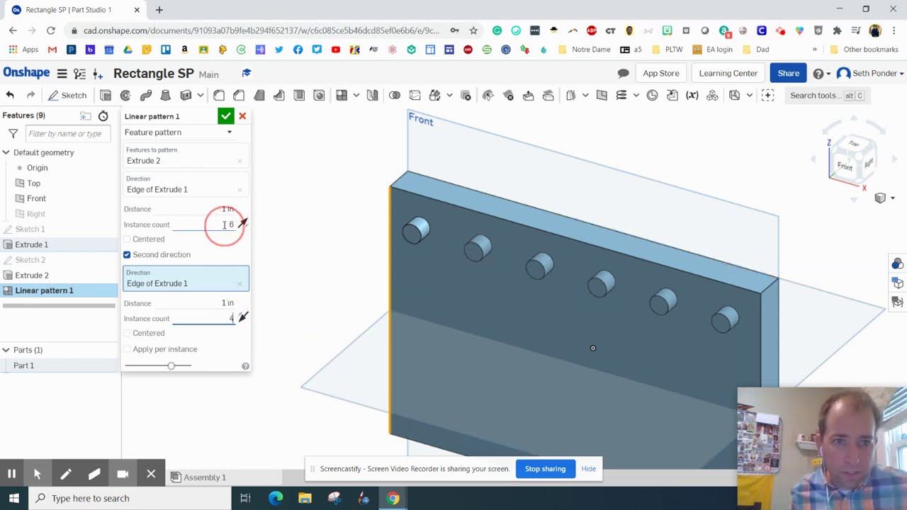Image resolution: width=907 pixels, height=510 pixels.
Task: Enable Apply per instance checkbox
Action: pyautogui.click(x=128, y=349)
